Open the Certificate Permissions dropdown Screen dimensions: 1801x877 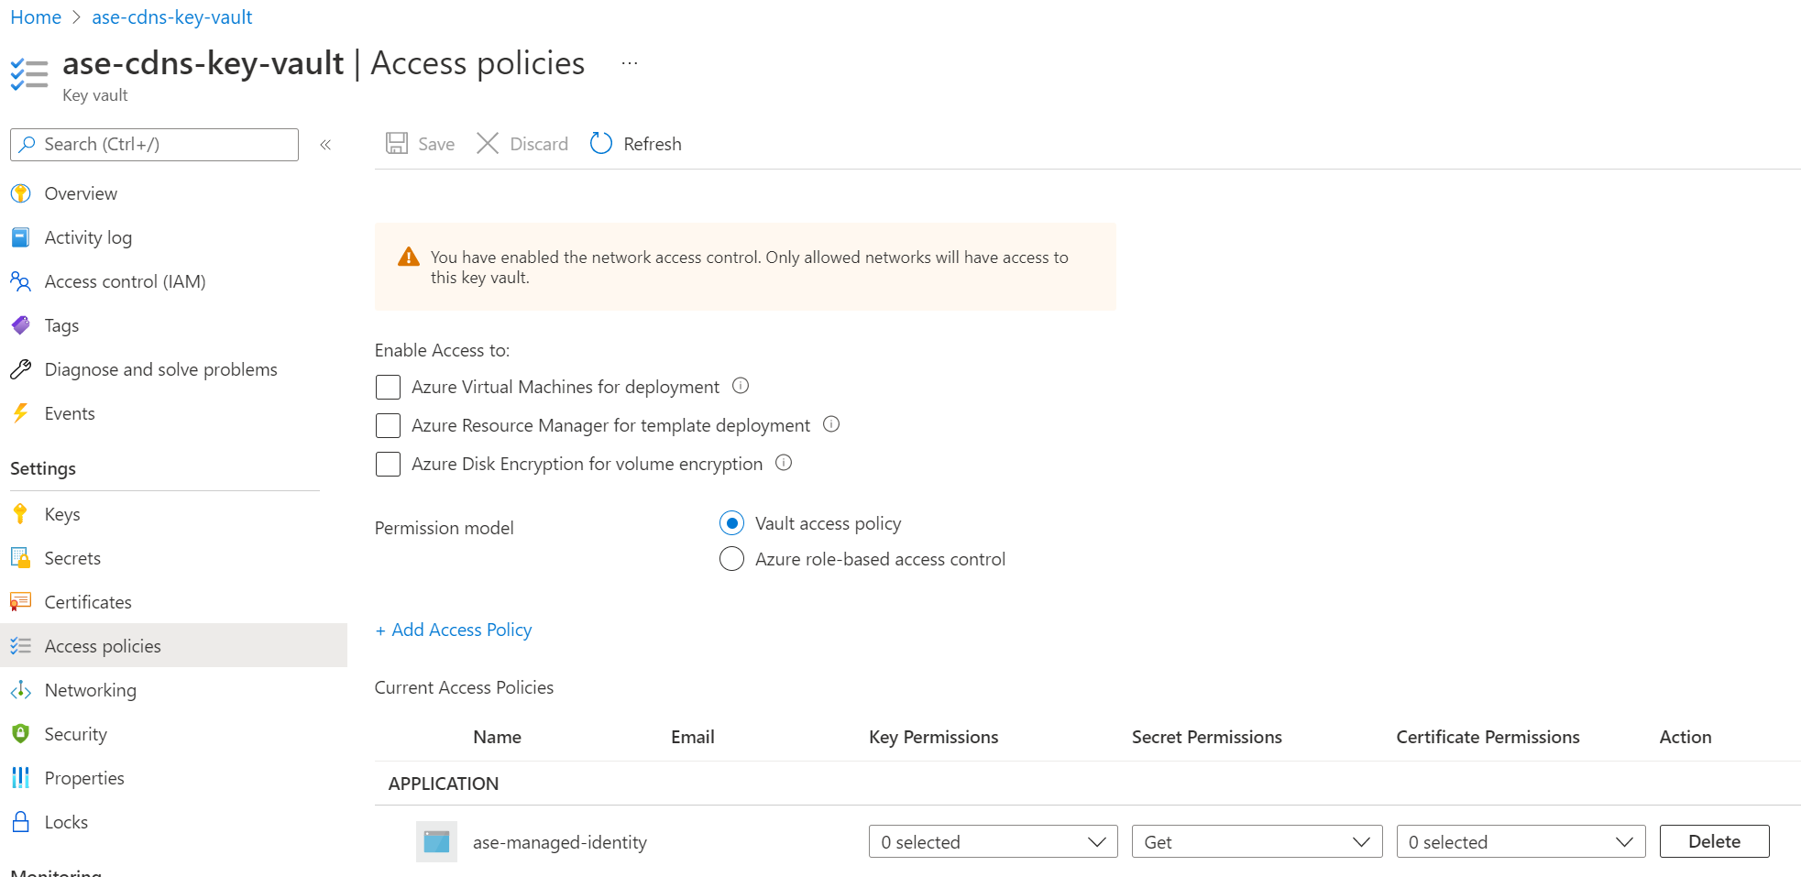point(1521,841)
